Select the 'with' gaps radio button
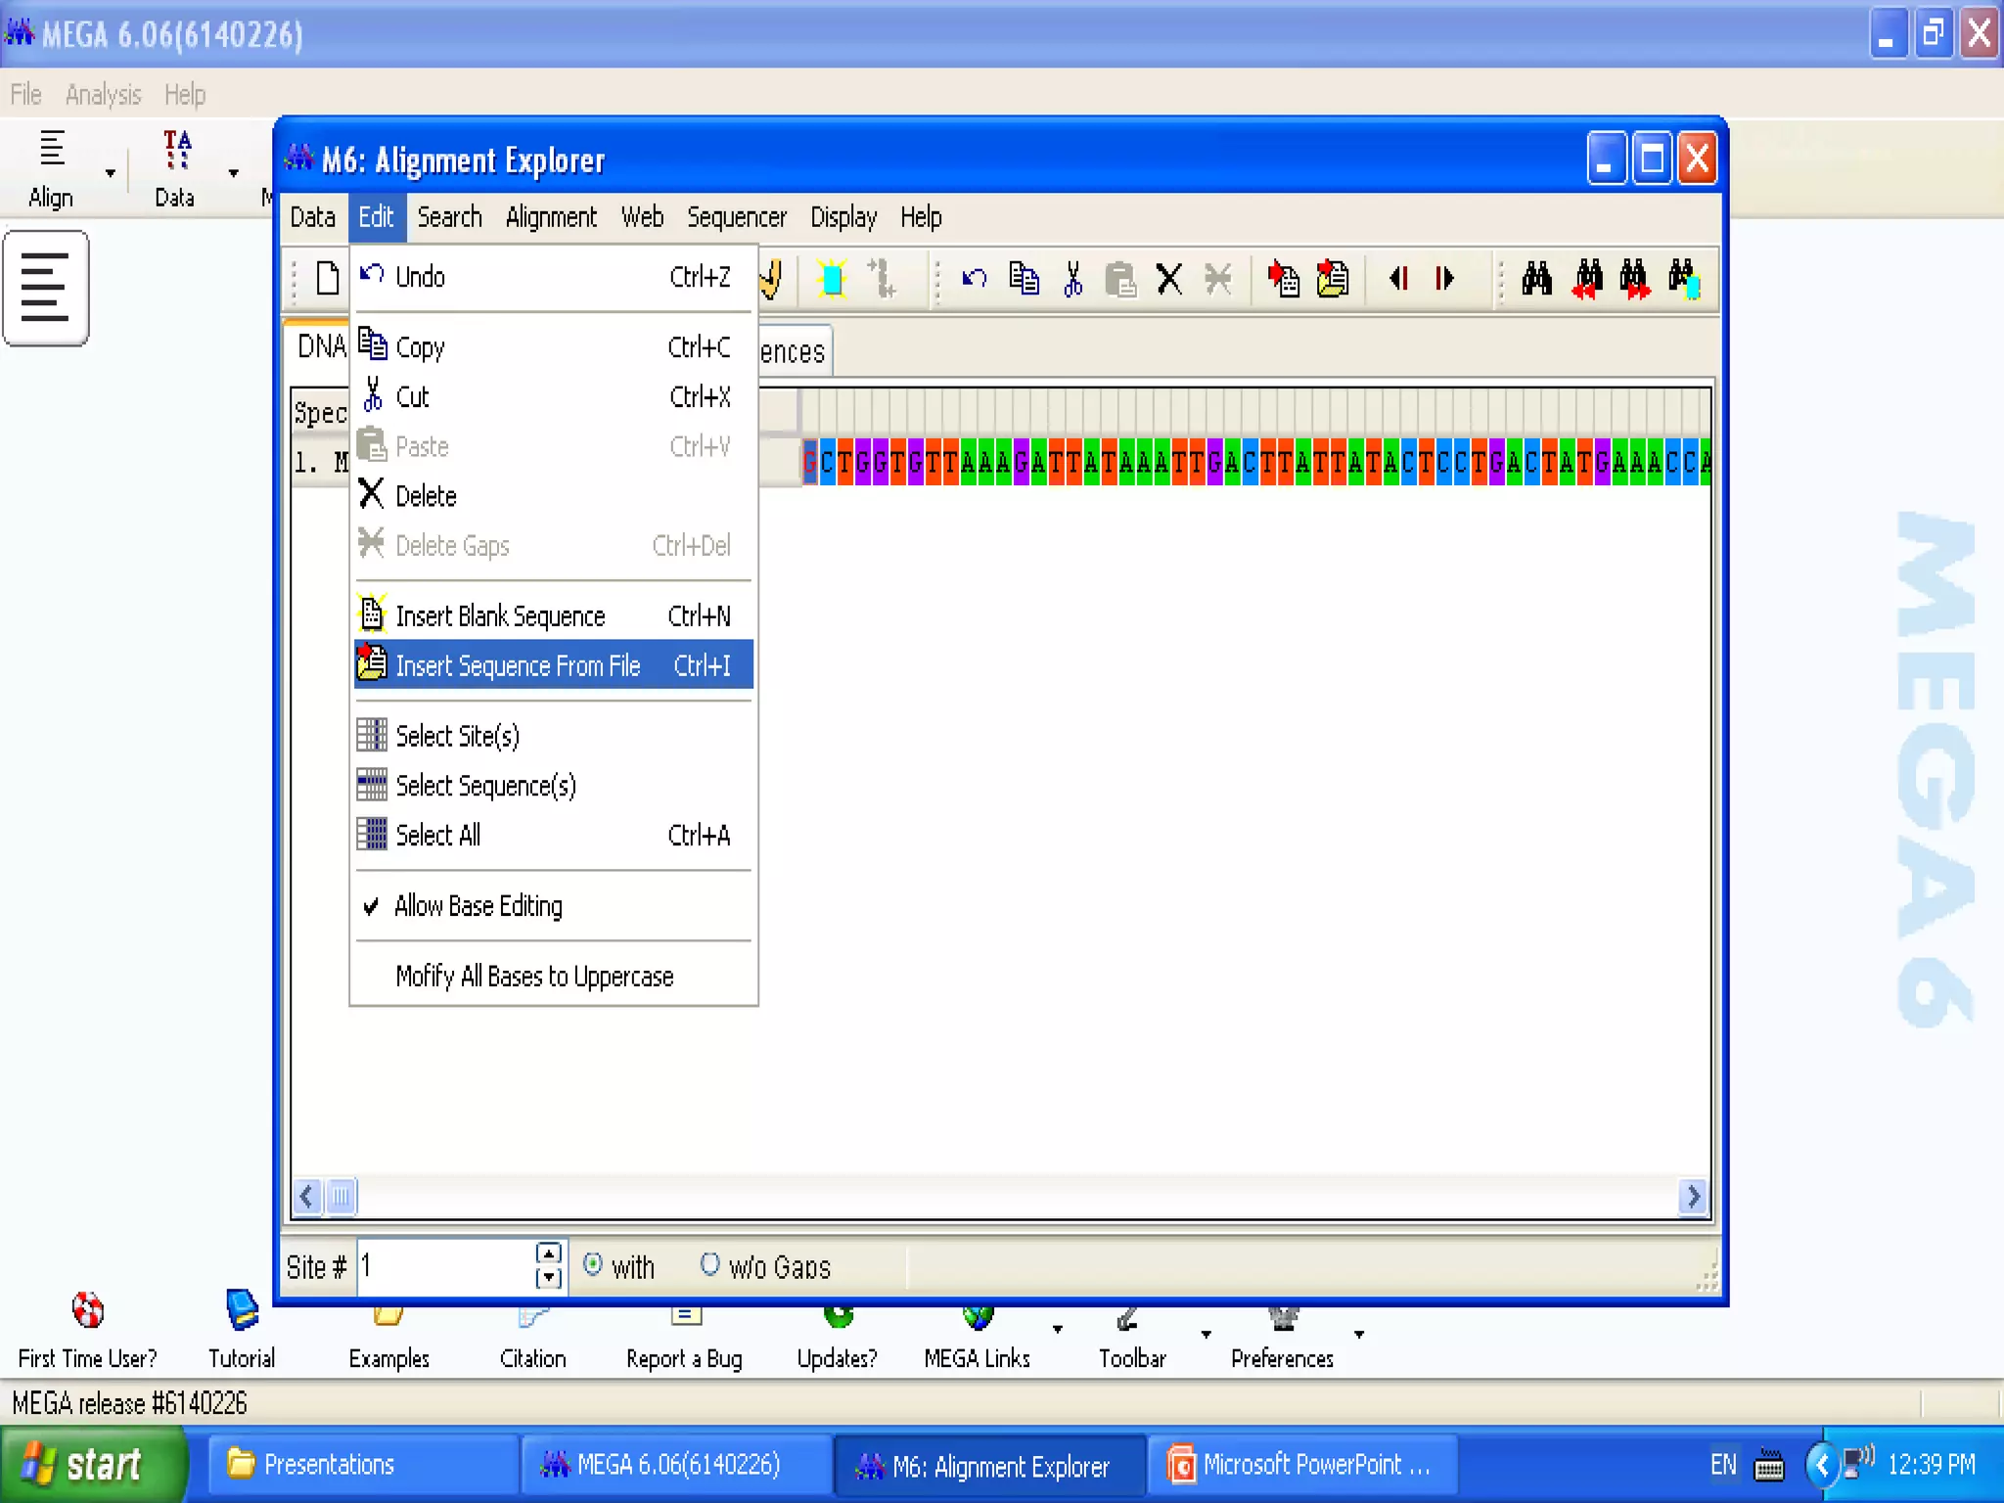2004x1503 pixels. tap(592, 1264)
